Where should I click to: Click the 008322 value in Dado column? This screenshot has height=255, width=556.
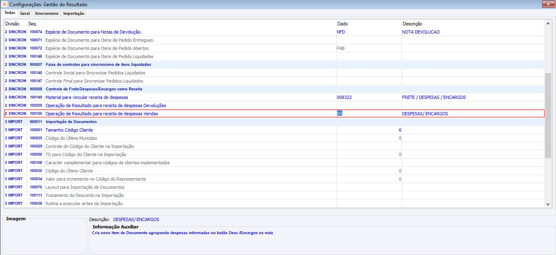click(x=344, y=97)
